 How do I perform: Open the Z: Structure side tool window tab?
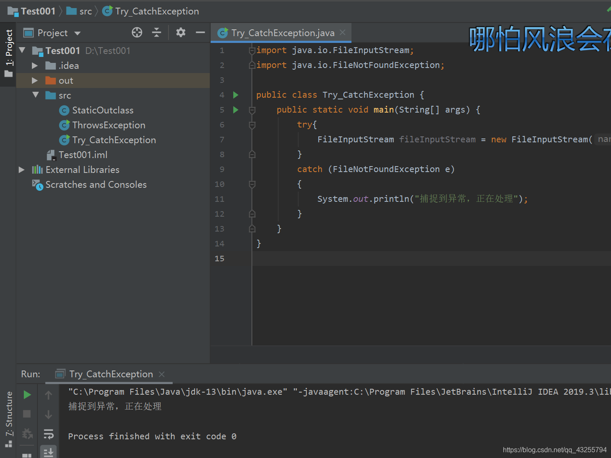pyautogui.click(x=9, y=418)
